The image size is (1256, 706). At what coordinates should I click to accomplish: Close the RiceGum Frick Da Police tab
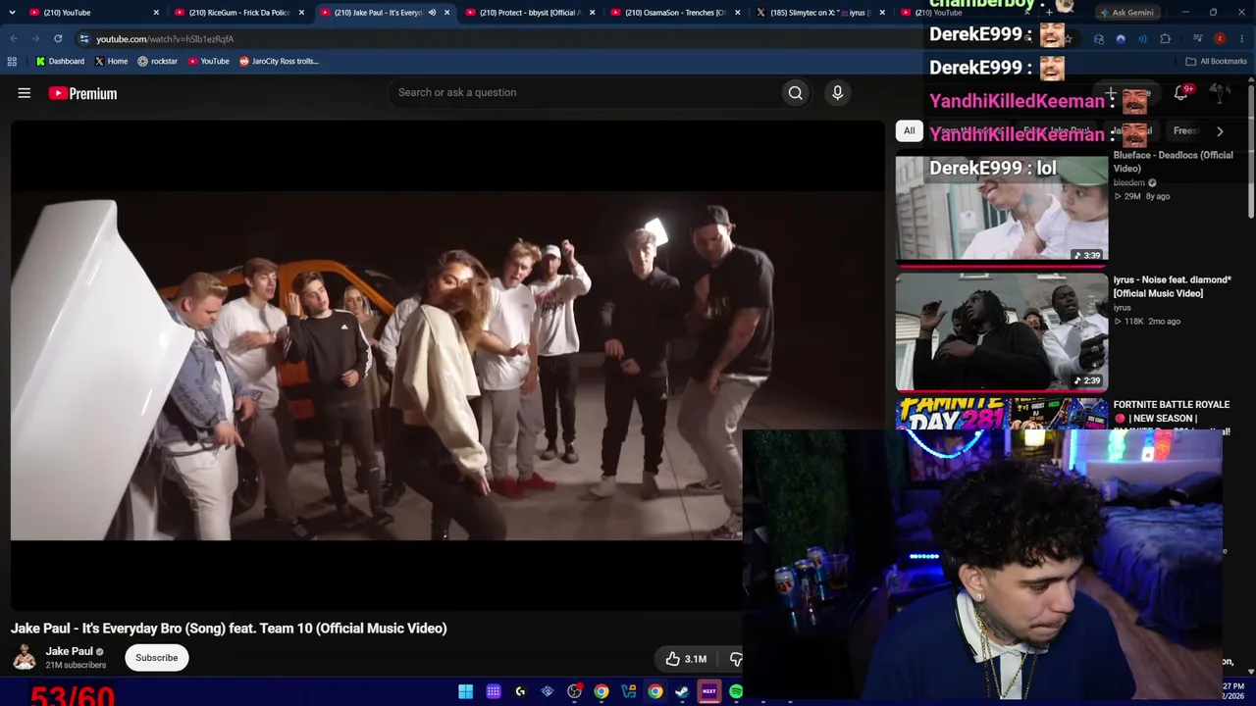[x=301, y=13]
